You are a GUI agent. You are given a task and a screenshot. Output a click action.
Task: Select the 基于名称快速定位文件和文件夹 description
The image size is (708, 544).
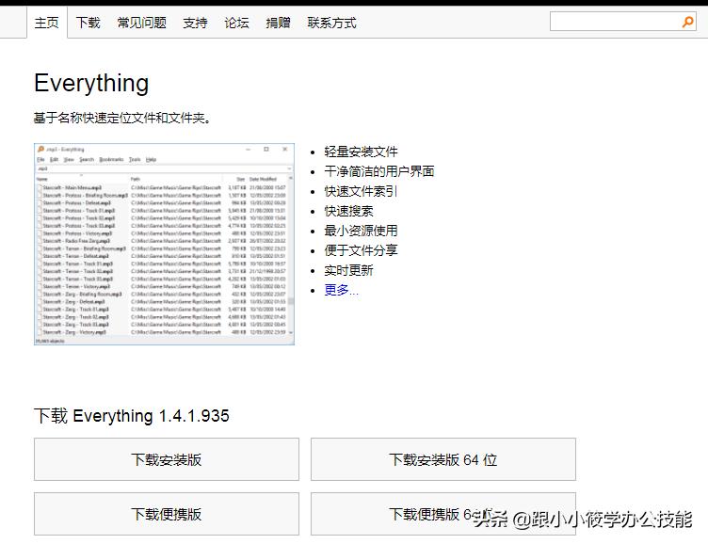pyautogui.click(x=121, y=119)
